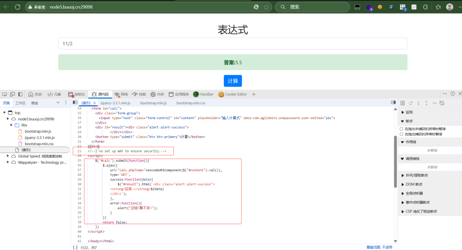Viewport: 462px width, 250px height.
Task: Switch to the 控制台 Console tab
Action: [76, 94]
